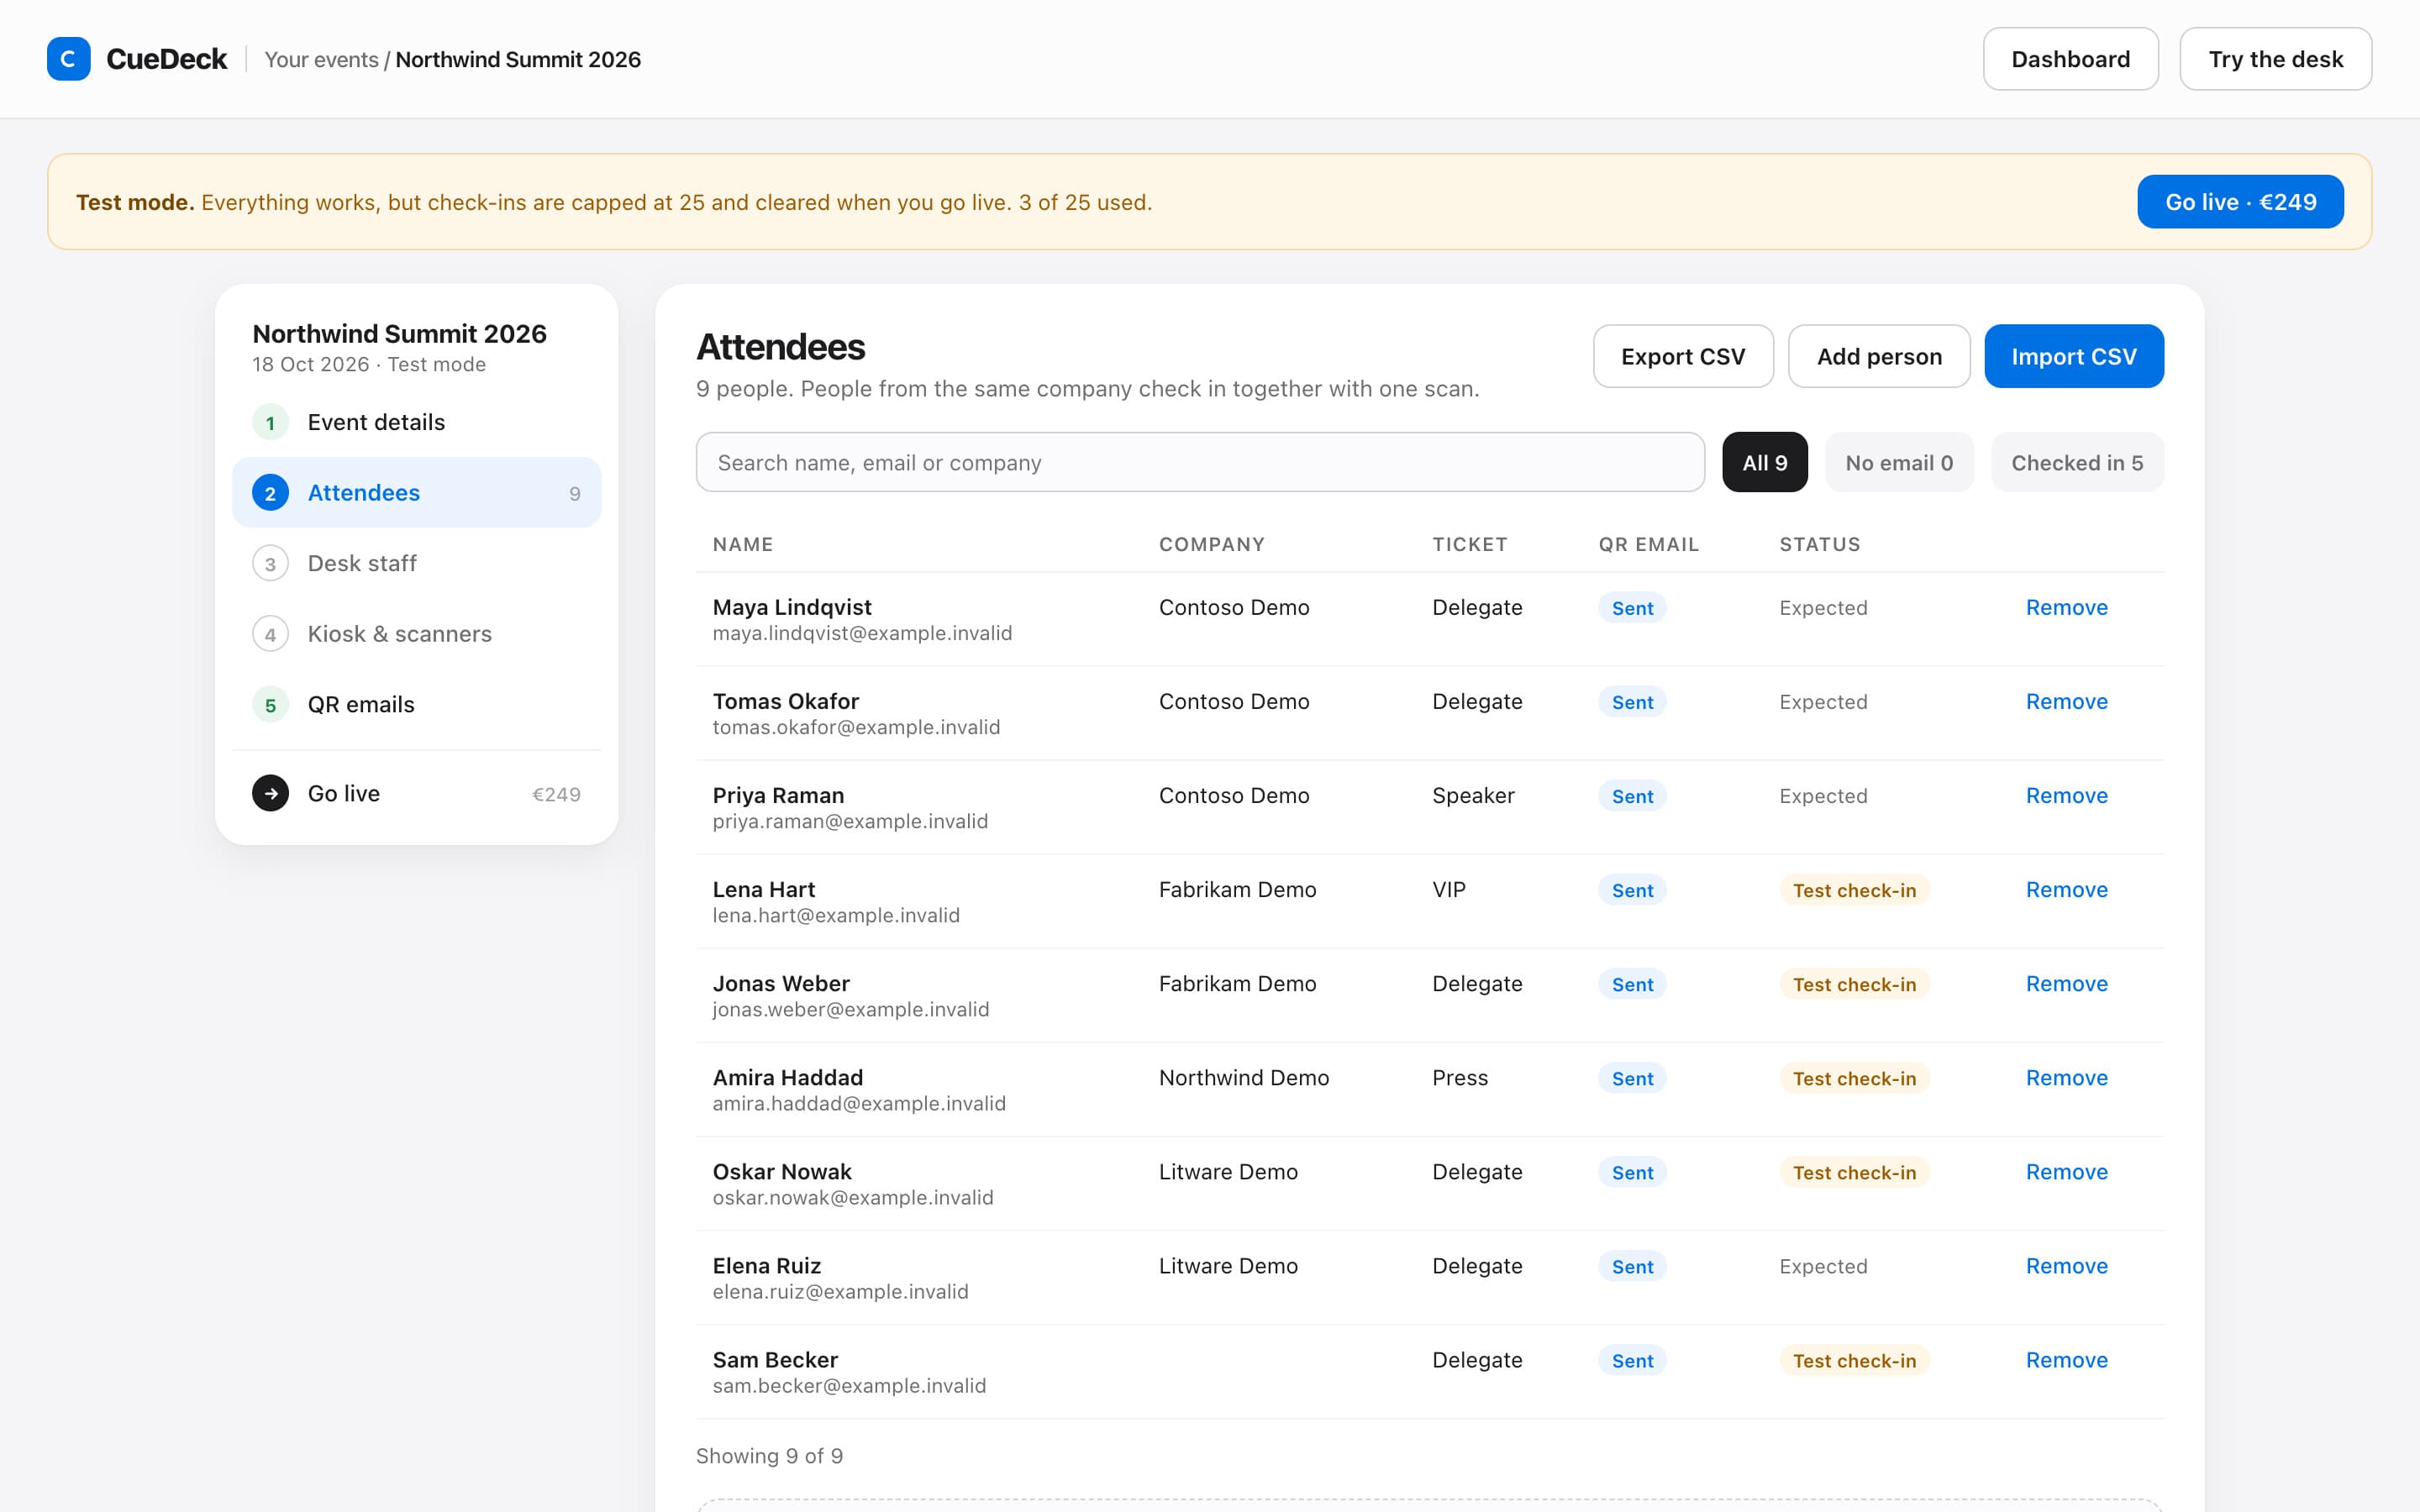Remove Maya Lindqvist
The height and width of the screenshot is (1512, 2420).
[2066, 607]
